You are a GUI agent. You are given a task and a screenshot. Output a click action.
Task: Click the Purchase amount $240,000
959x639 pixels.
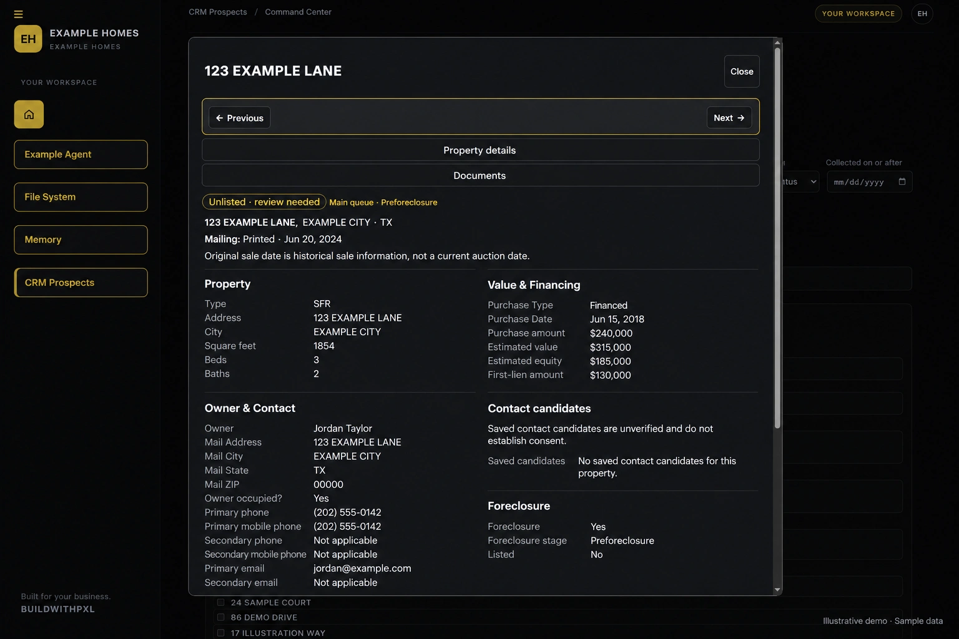click(x=611, y=333)
